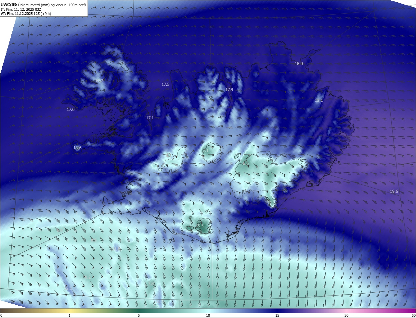Click the 30 tick on the legend scale
Screen dimensions: 416x318
coord(346,315)
